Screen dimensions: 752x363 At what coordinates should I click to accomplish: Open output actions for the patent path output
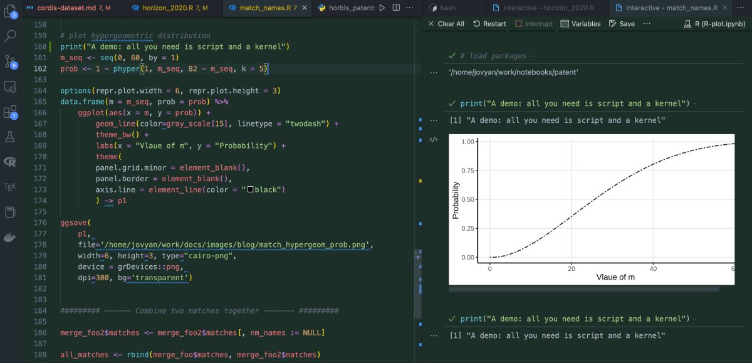click(433, 73)
